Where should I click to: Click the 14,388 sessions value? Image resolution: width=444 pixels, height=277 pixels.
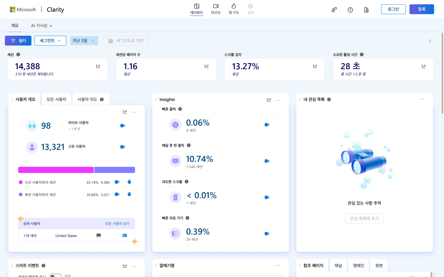click(27, 66)
